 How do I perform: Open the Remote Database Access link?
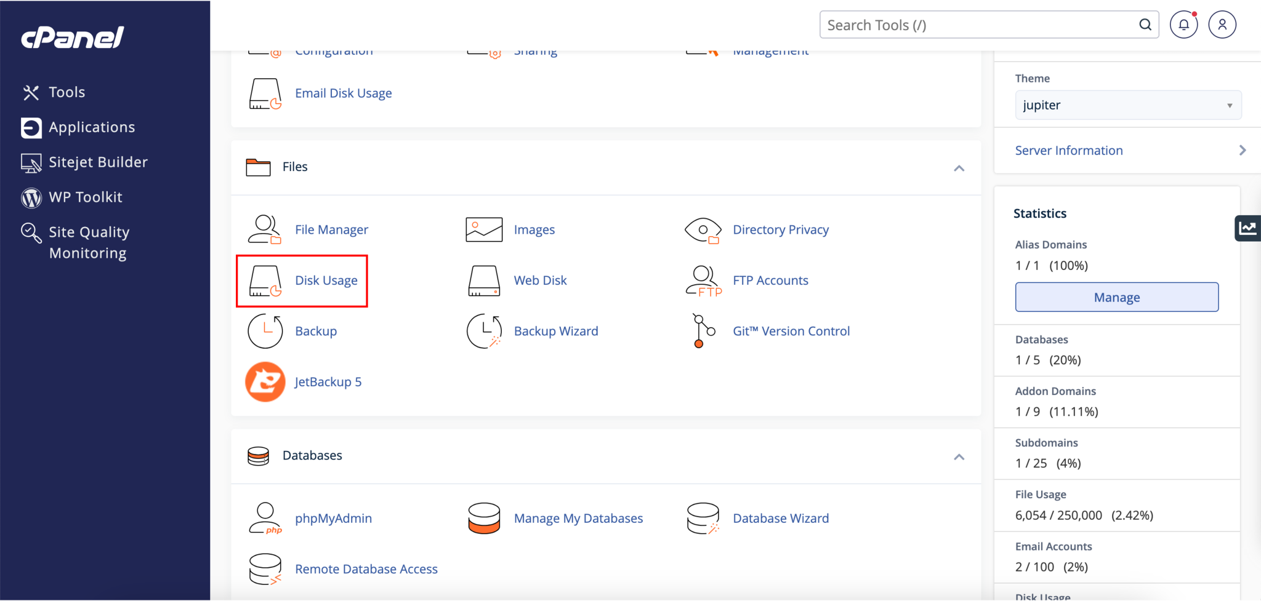click(366, 569)
